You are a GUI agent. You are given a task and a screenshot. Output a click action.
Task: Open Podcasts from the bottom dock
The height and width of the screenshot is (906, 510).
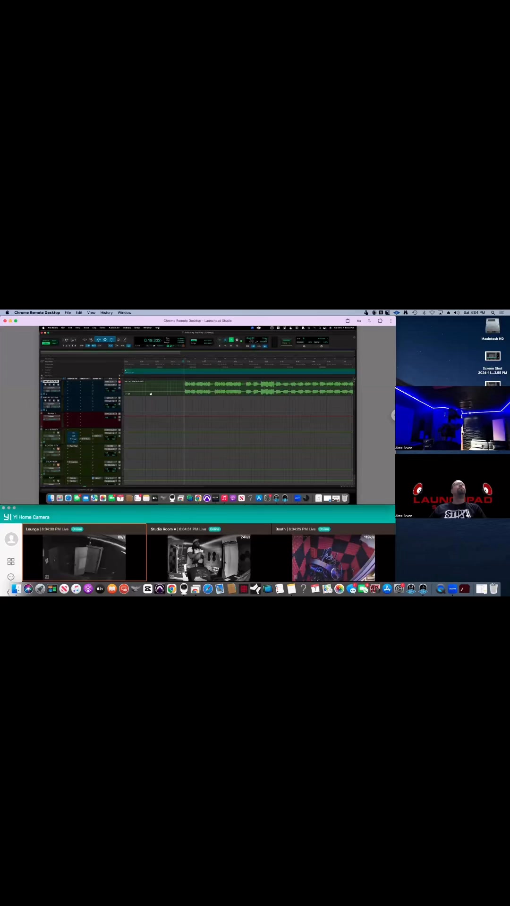click(88, 589)
